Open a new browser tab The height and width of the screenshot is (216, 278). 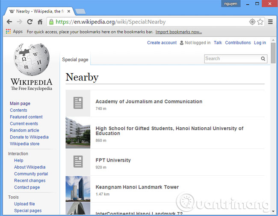click(x=81, y=11)
